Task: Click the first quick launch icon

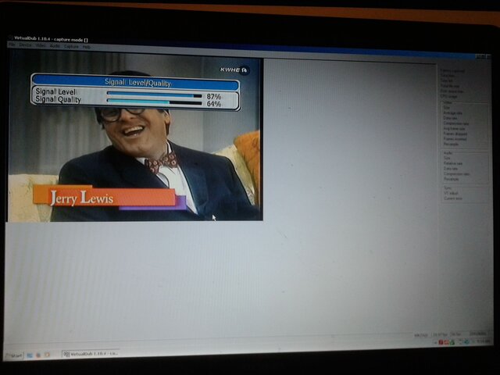Action: click(30, 355)
